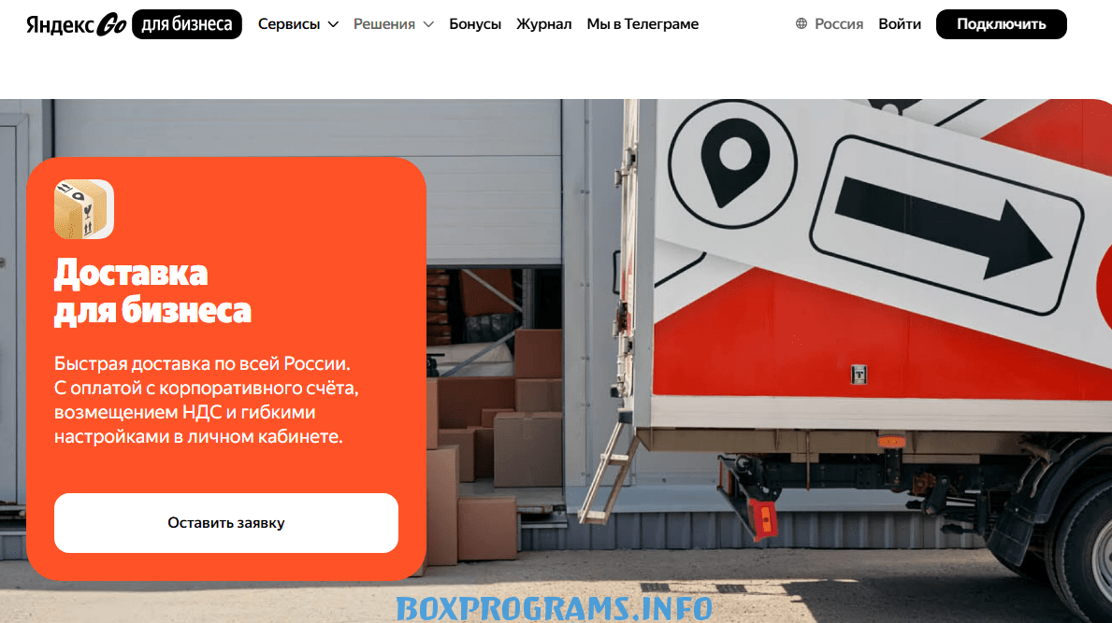
Task: Click the Оставить заявку button
Action: point(226,522)
